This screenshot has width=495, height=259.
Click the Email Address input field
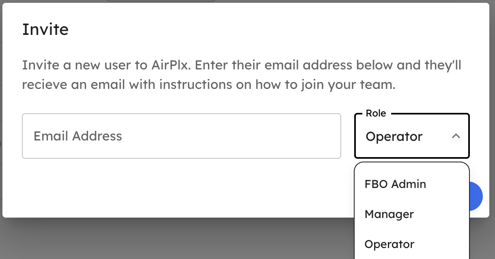[x=181, y=136]
